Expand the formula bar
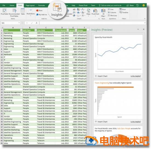Screen dimensions: 151x149 point(145,23)
